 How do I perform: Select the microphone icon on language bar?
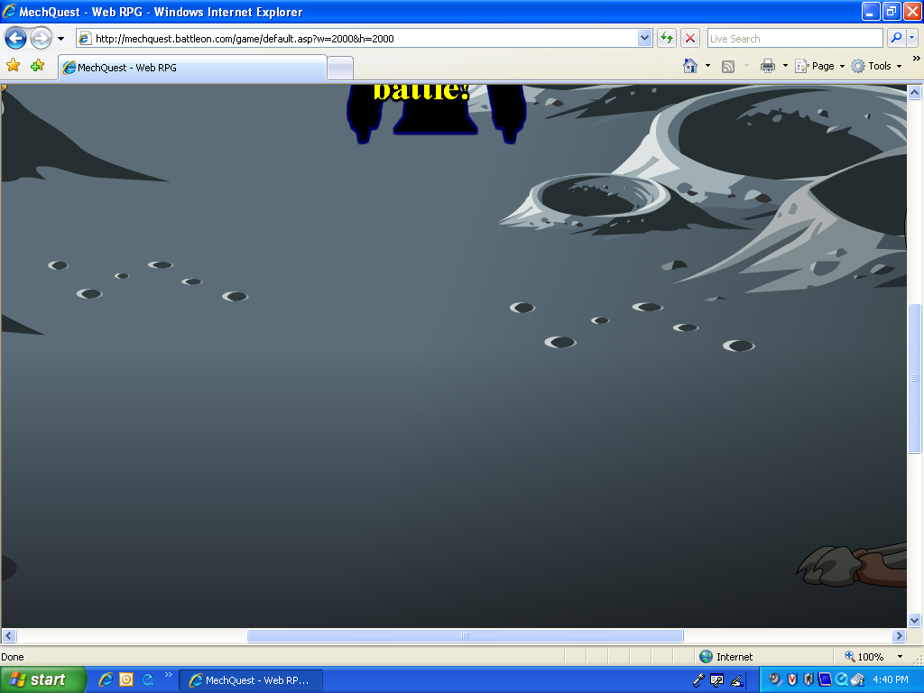click(698, 679)
